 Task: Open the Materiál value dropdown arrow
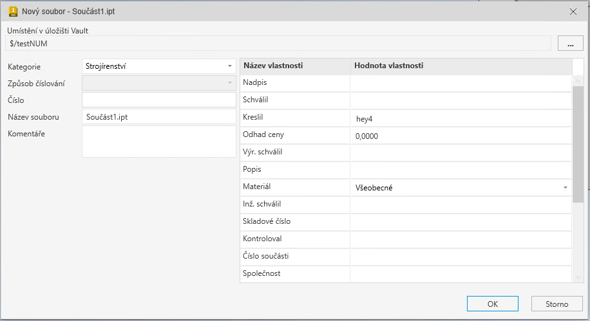pos(565,188)
